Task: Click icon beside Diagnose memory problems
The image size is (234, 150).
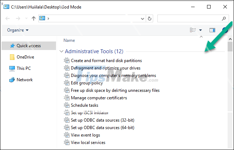Action: (x=67, y=76)
